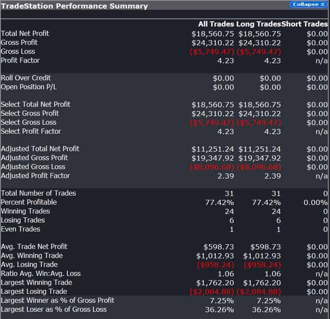Select the Select Profit Factor label
Viewport: 330px width, 319px height.
(x=31, y=132)
